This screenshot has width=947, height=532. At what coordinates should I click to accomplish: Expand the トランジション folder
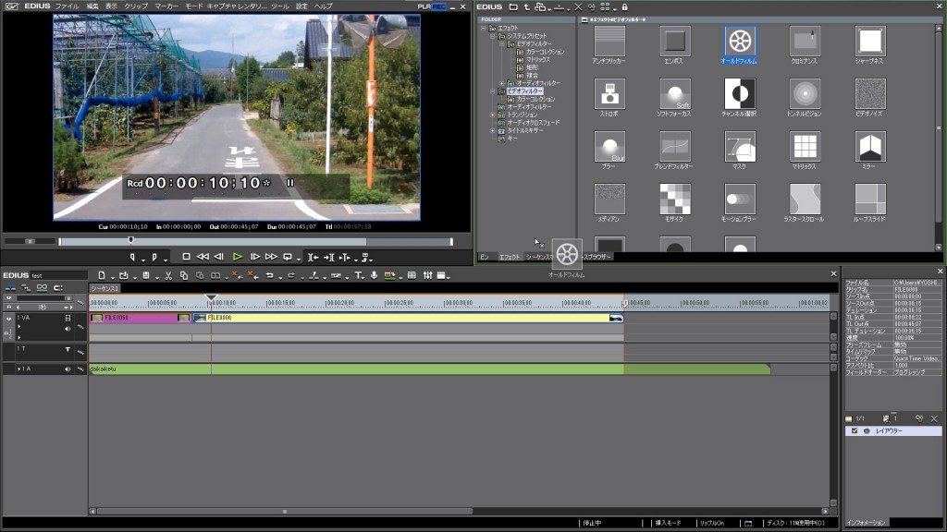[x=492, y=115]
